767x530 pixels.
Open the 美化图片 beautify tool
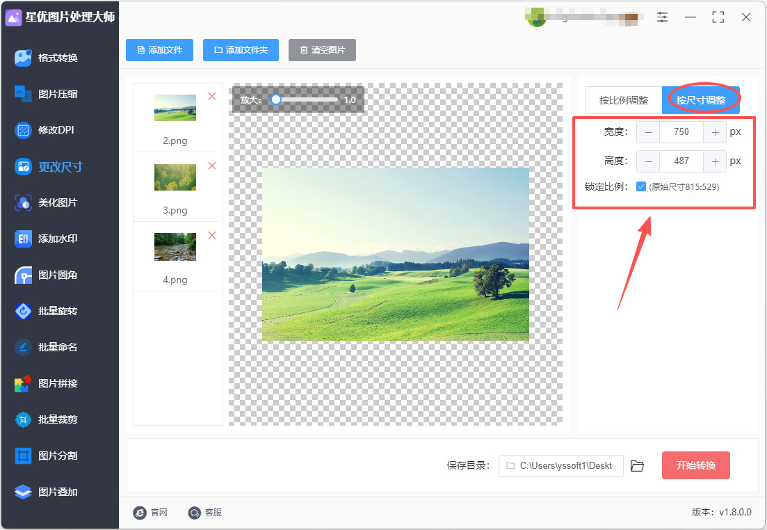click(x=47, y=202)
